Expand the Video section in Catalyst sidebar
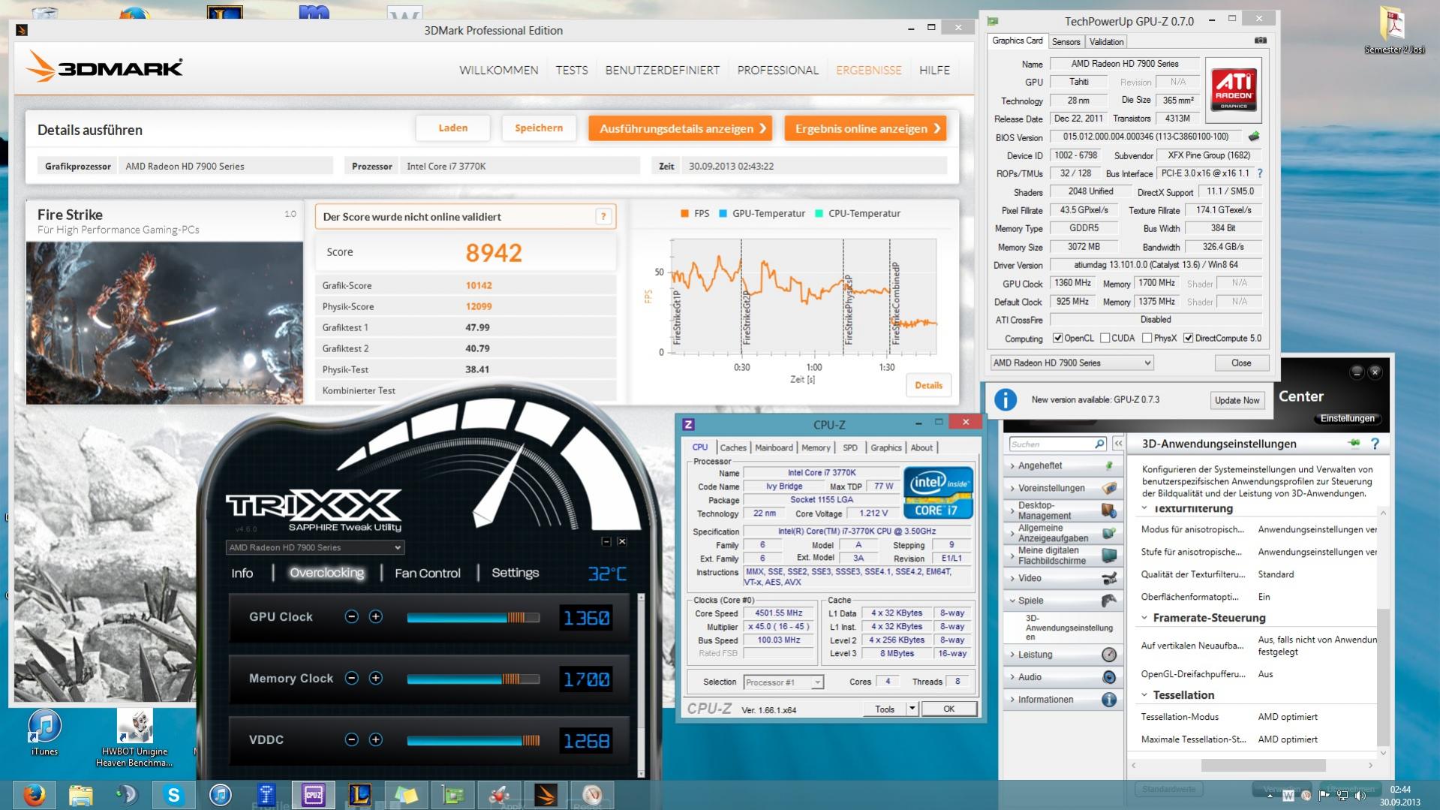Image resolution: width=1440 pixels, height=810 pixels. click(1062, 578)
